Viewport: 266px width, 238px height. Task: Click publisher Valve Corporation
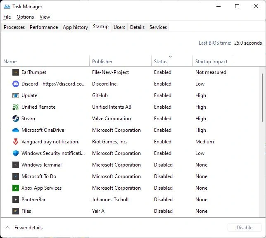click(111, 119)
